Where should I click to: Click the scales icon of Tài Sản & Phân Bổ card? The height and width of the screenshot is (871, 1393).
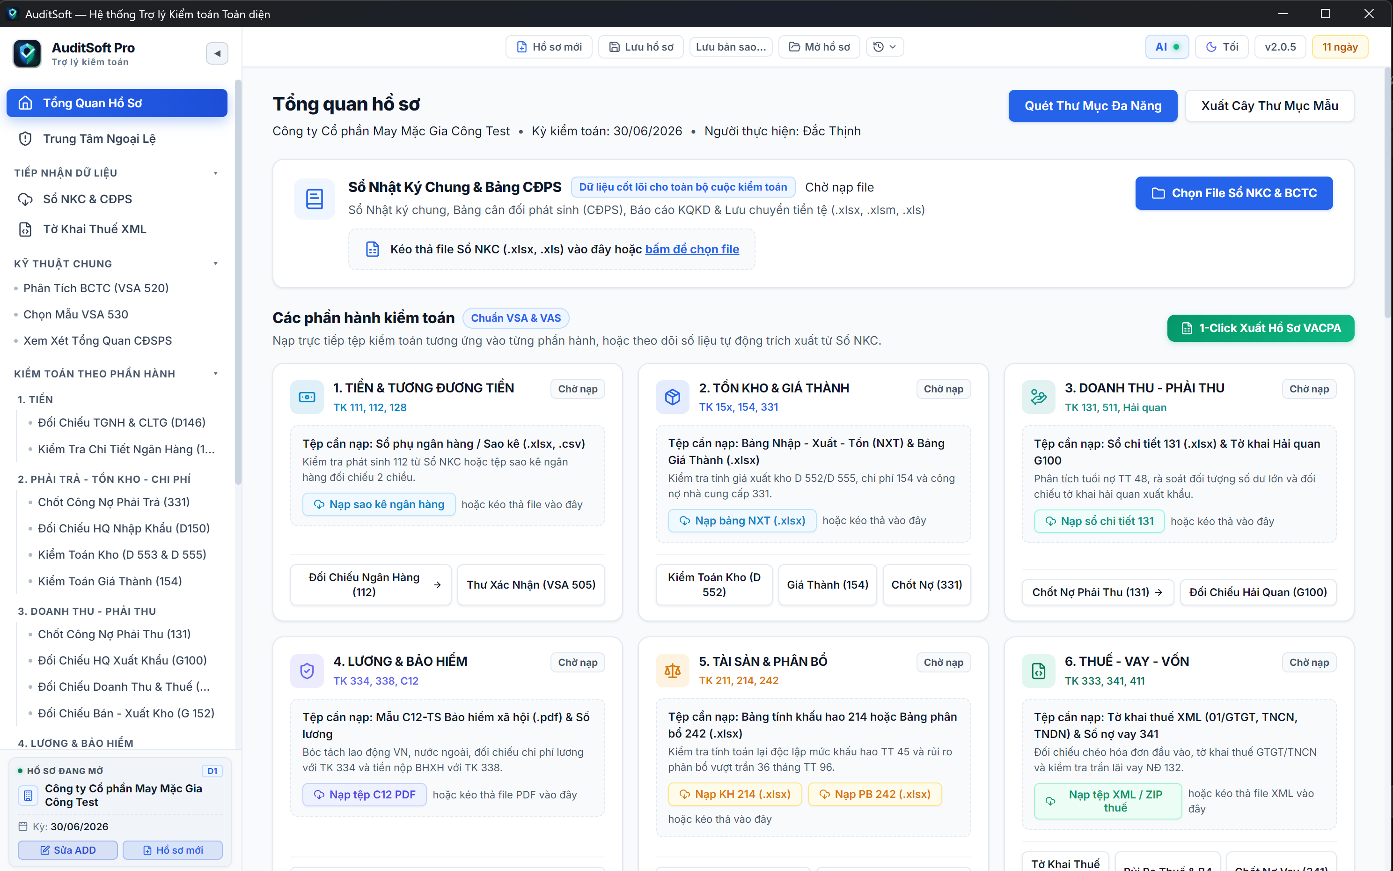point(672,671)
